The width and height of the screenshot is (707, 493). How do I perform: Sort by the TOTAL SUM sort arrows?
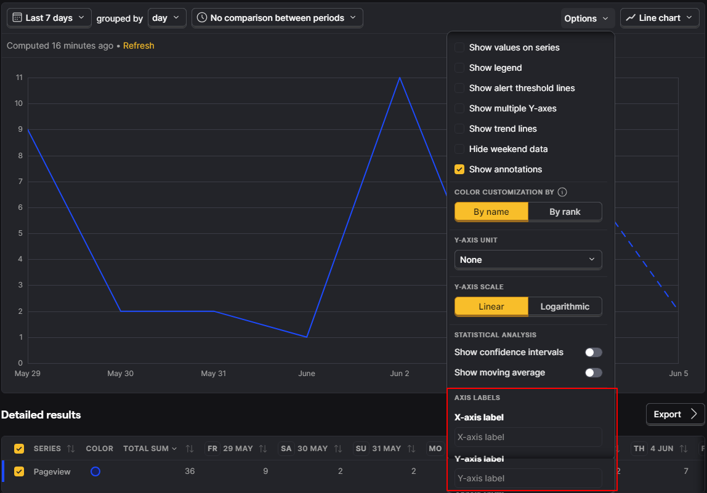coord(190,449)
